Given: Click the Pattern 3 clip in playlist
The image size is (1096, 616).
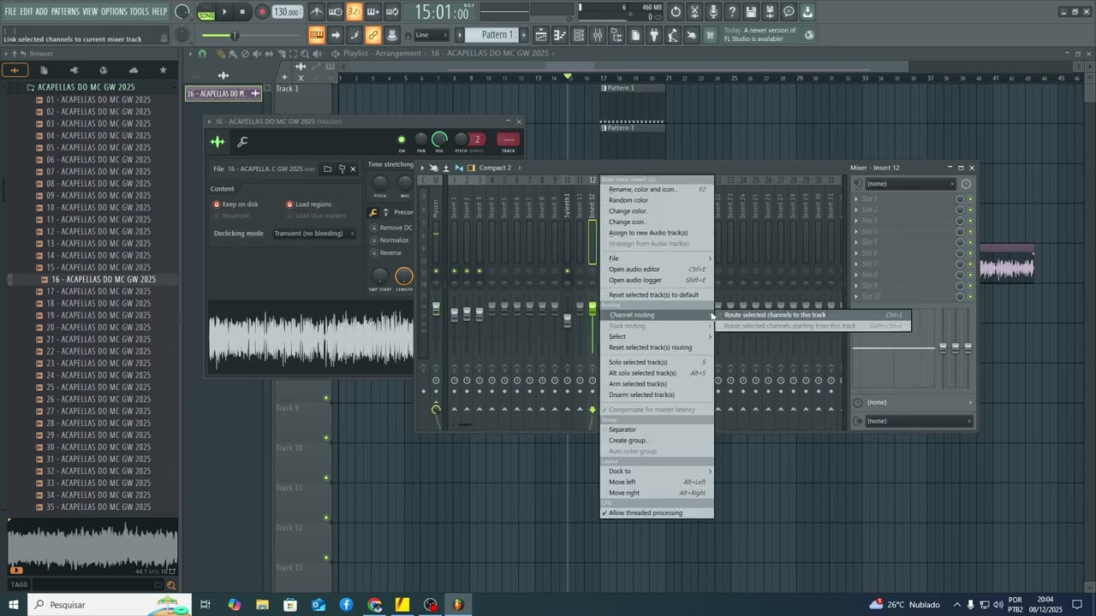Looking at the screenshot, I should click(x=632, y=127).
